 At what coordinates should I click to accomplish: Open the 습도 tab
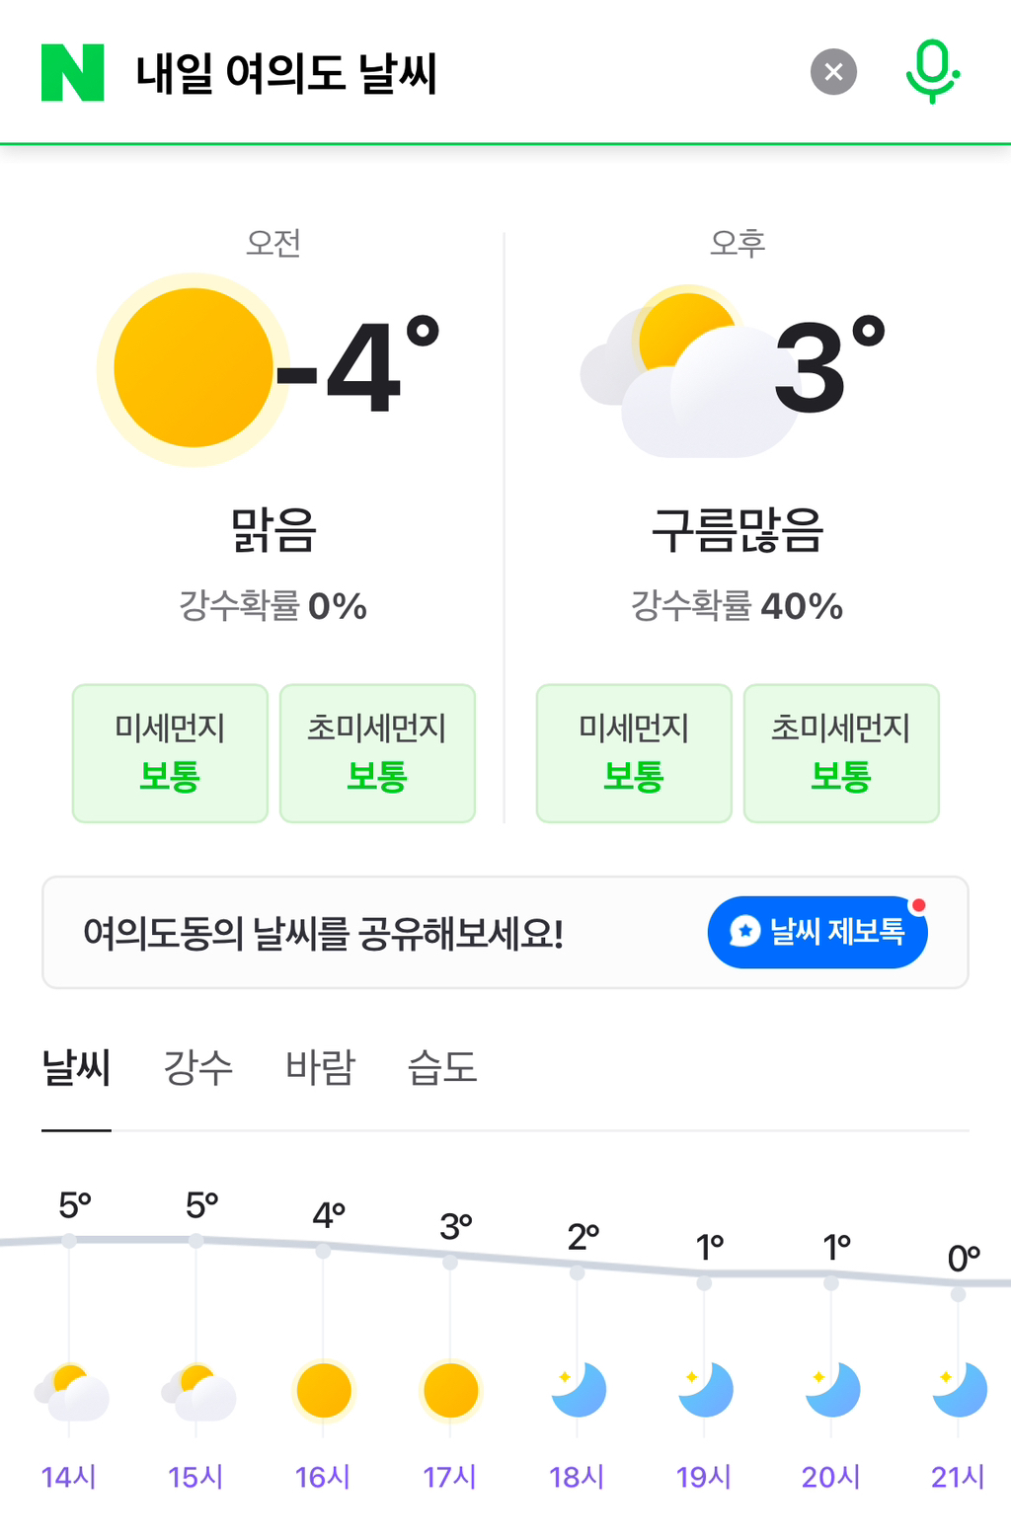click(442, 1068)
